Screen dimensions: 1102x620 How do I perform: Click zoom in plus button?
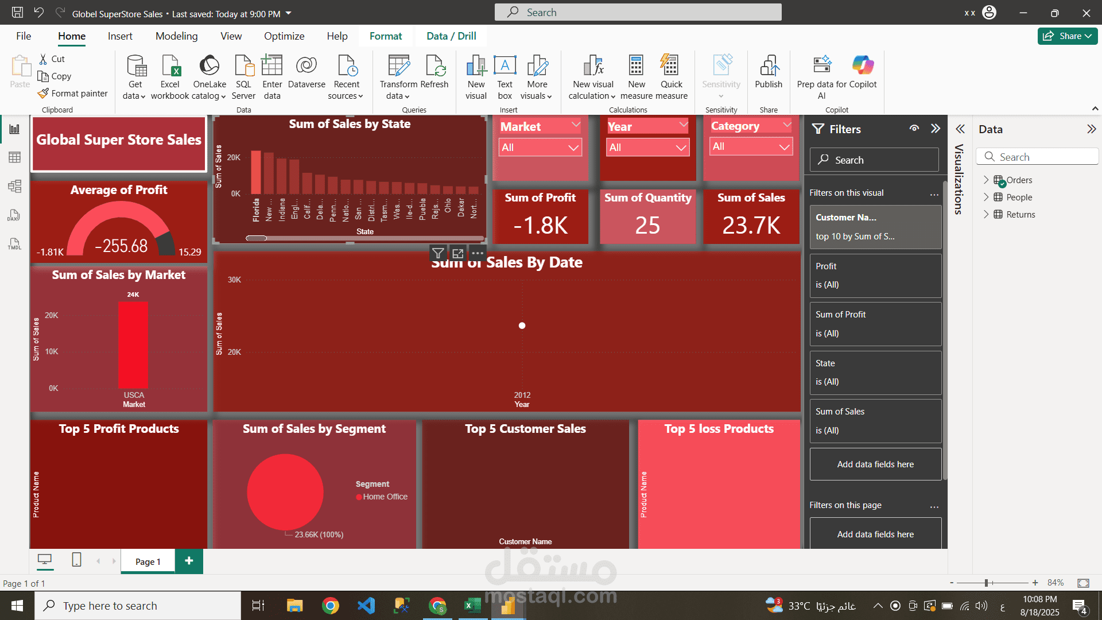tap(1035, 583)
